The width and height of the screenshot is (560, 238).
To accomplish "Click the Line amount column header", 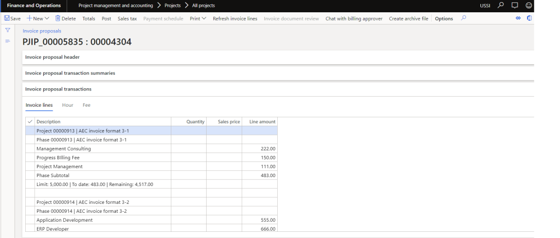I will (x=260, y=121).
